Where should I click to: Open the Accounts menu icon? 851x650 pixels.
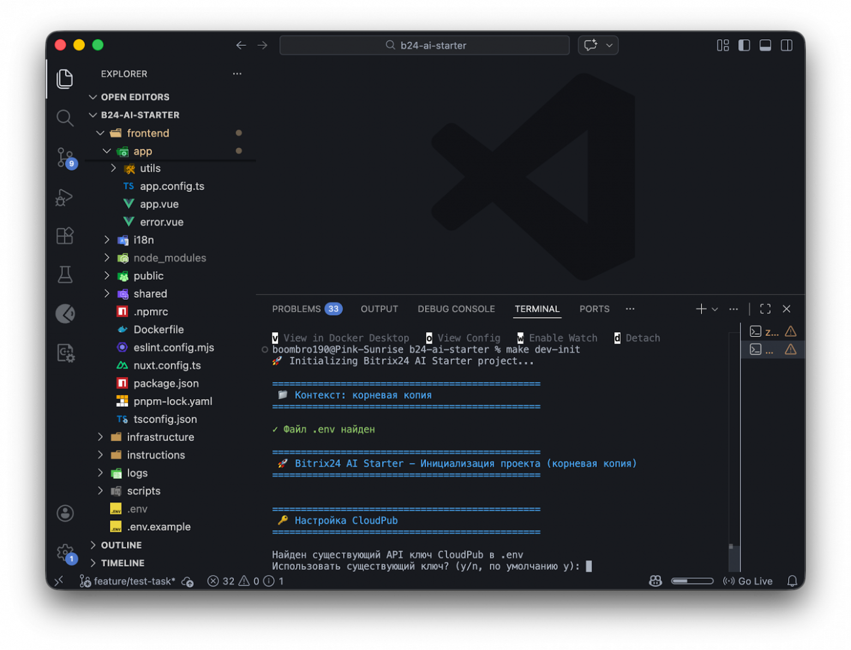pos(65,513)
